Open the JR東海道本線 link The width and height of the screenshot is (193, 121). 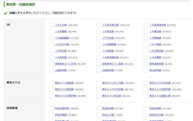coord(158,25)
